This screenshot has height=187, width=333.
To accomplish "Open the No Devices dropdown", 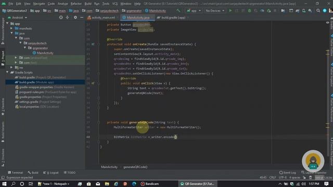I will pos(215,10).
